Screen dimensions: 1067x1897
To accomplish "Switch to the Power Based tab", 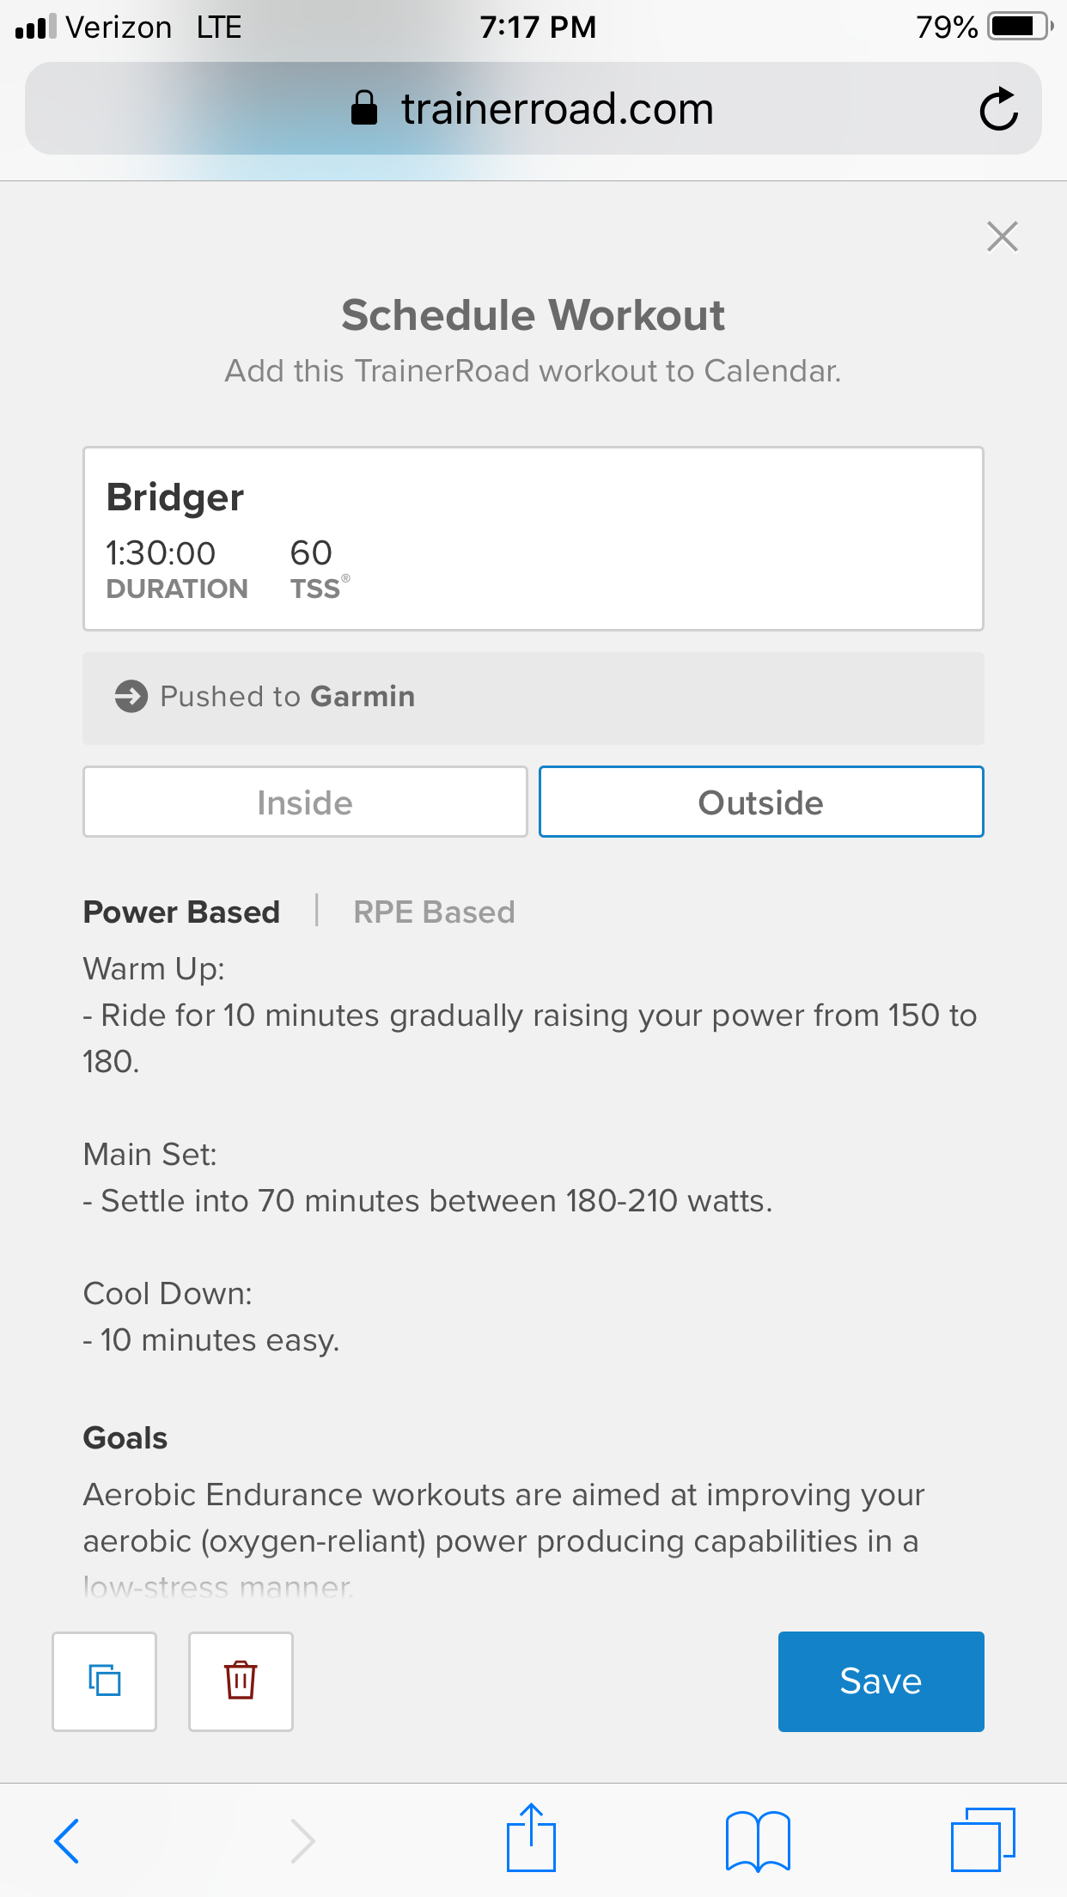I will point(181,912).
